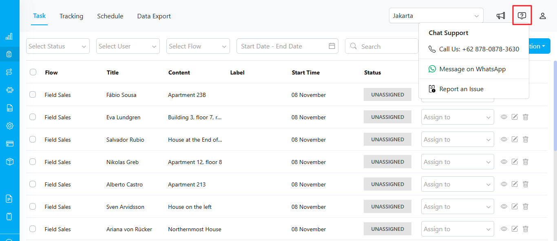Edit the Salvador Rubio task
The image size is (557, 241).
pyautogui.click(x=515, y=140)
